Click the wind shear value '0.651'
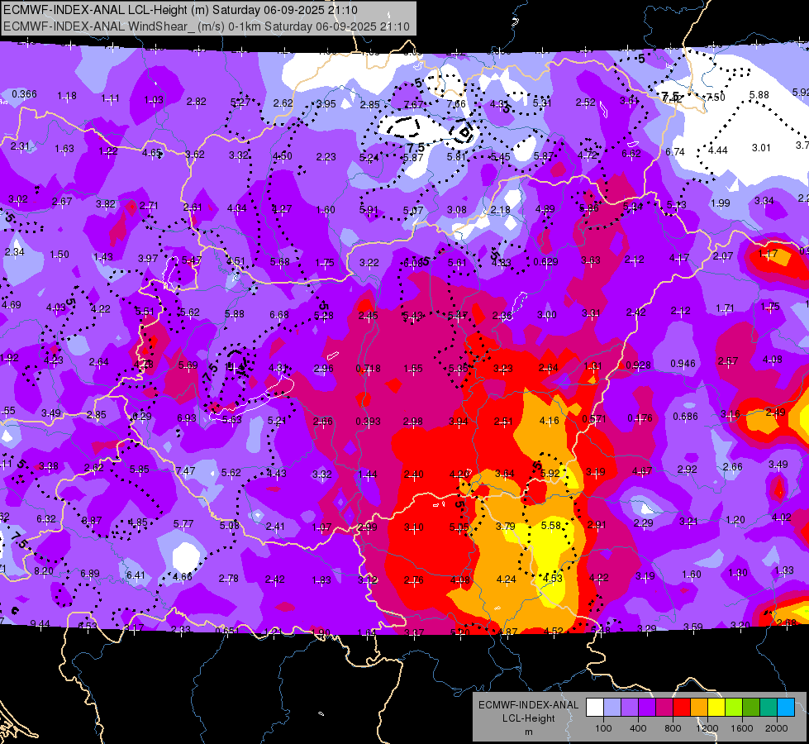Viewport: 809px width, 744px height. pos(227,631)
